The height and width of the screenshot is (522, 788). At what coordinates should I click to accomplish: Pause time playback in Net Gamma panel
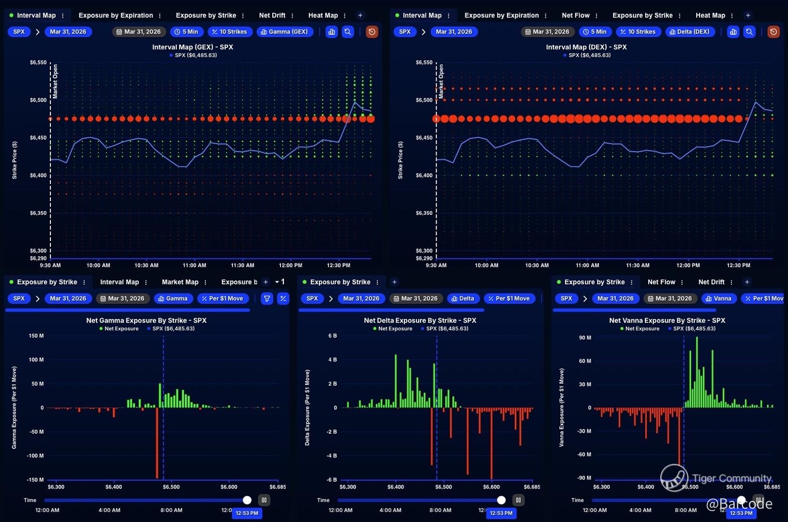point(264,500)
